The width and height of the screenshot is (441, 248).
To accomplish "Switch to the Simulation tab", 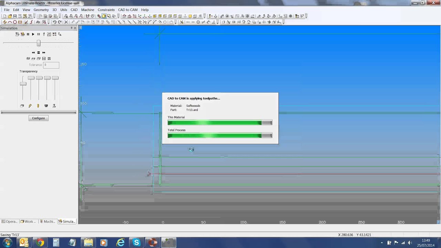I will [x=67, y=221].
